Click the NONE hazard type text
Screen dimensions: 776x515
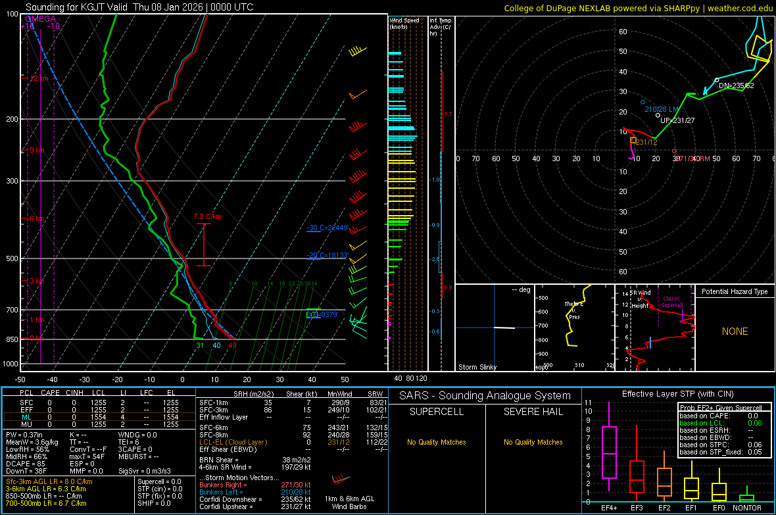pos(735,331)
